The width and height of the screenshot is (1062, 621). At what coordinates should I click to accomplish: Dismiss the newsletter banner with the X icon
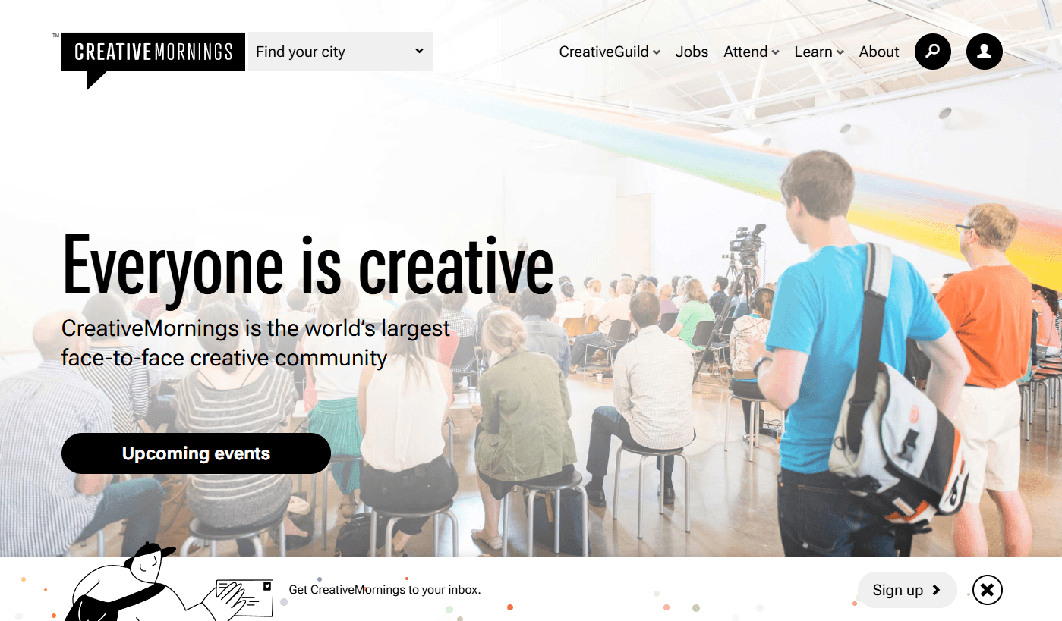(987, 590)
